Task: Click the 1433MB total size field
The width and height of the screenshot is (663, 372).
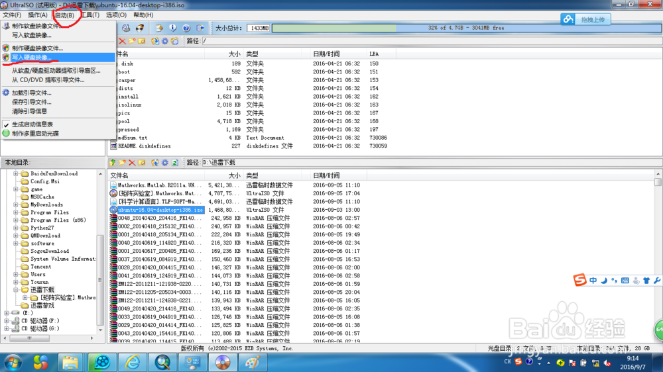Action: tap(259, 28)
